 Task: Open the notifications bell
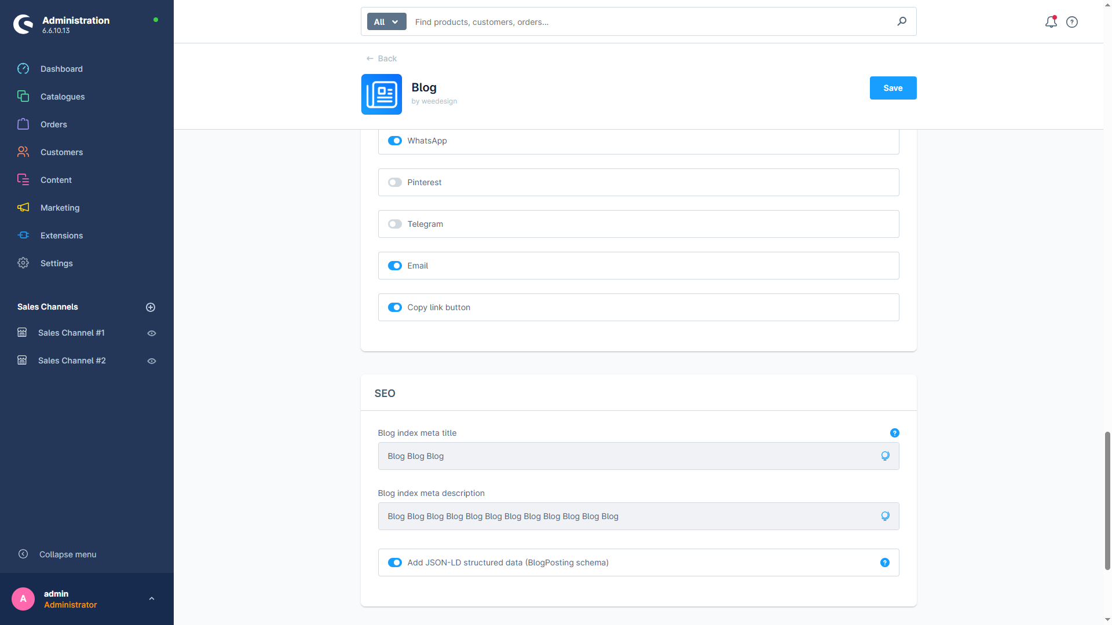point(1051,22)
